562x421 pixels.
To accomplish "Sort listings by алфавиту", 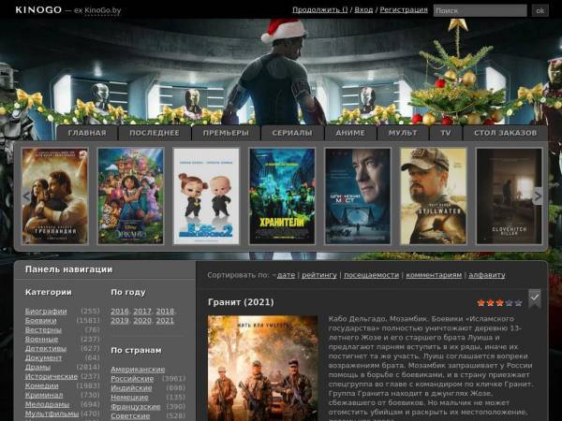I will (487, 275).
